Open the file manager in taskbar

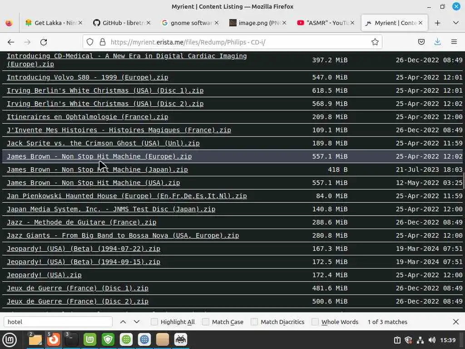[x=35, y=339]
